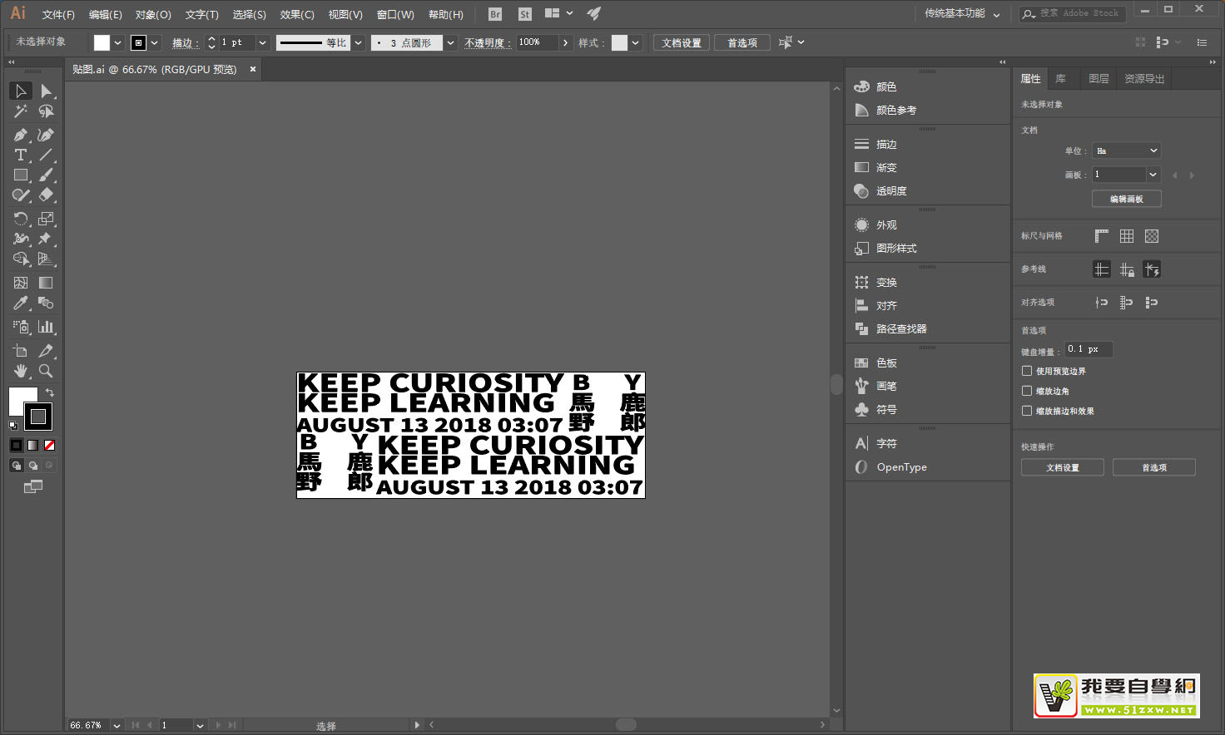
Task: Select the Zoom tool
Action: pos(46,371)
